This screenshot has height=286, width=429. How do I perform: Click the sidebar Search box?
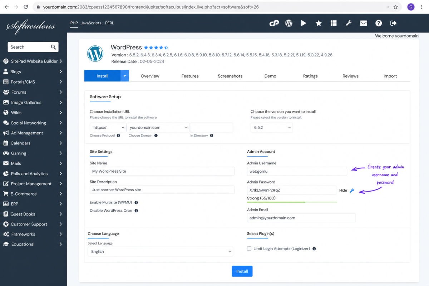[x=33, y=47]
